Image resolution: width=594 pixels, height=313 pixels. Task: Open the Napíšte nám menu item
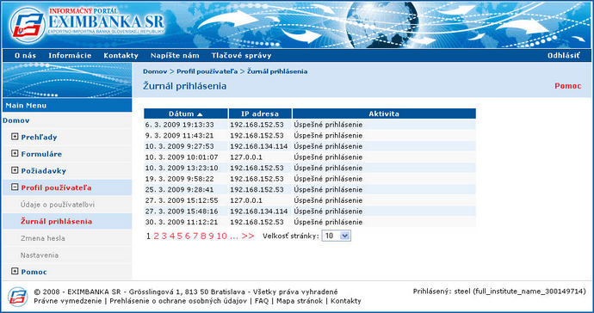[175, 56]
